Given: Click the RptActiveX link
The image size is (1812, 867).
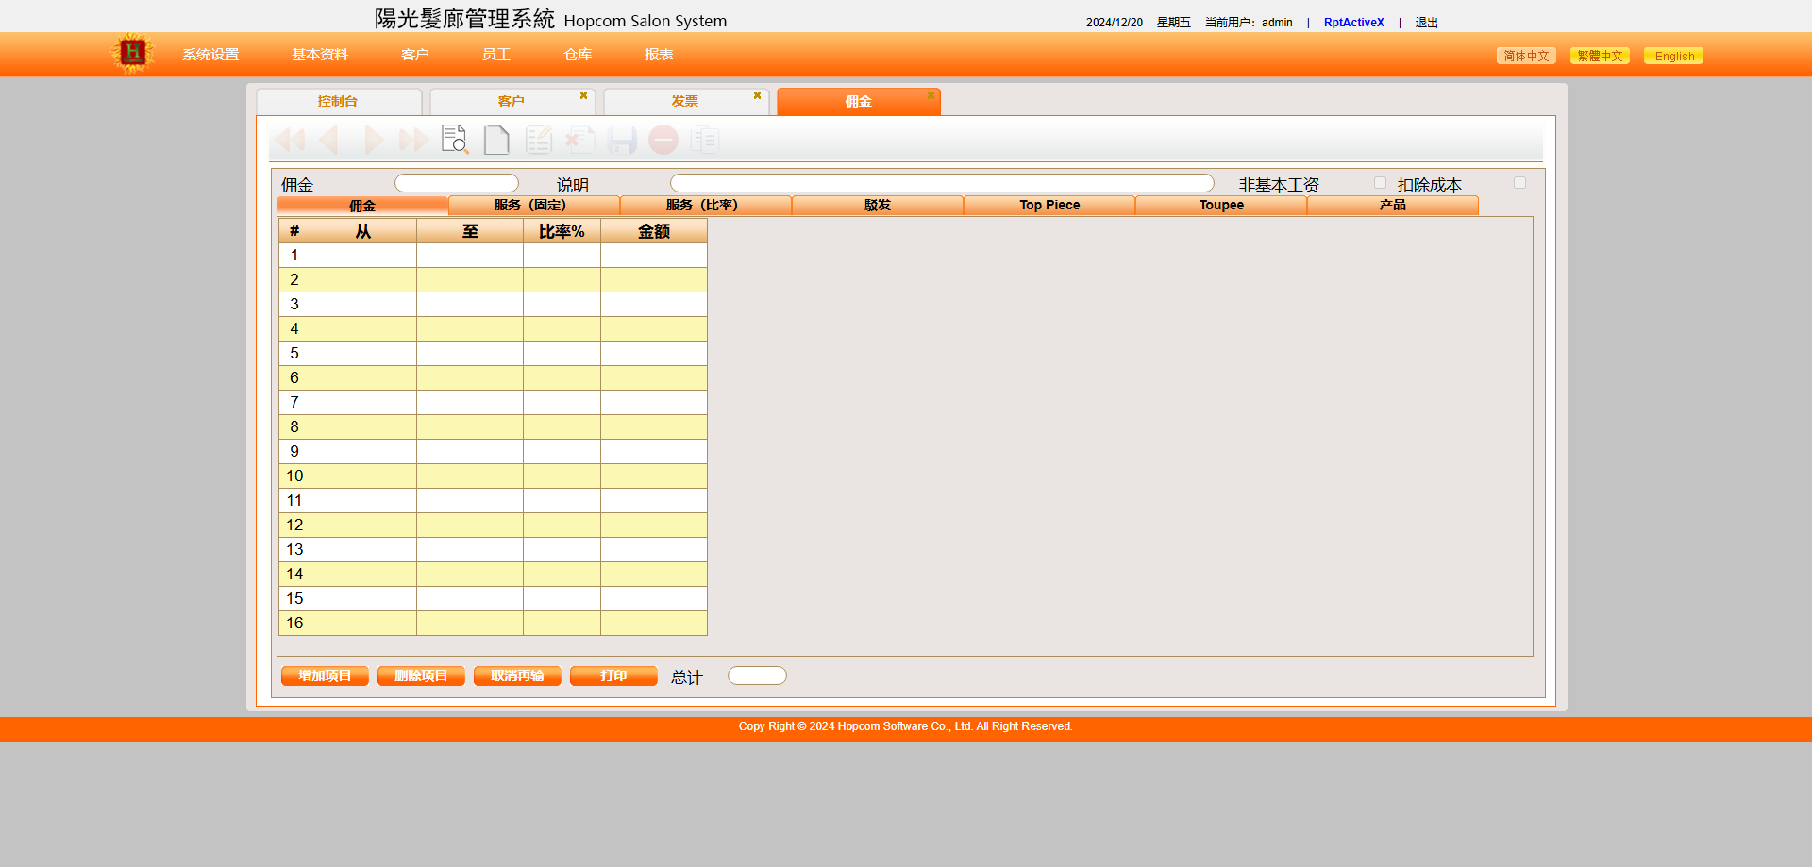Looking at the screenshot, I should click(1353, 23).
